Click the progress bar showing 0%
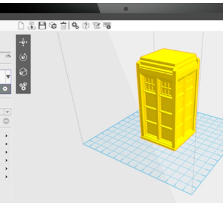The width and height of the screenshot is (223, 203). pyautogui.click(x=5, y=52)
